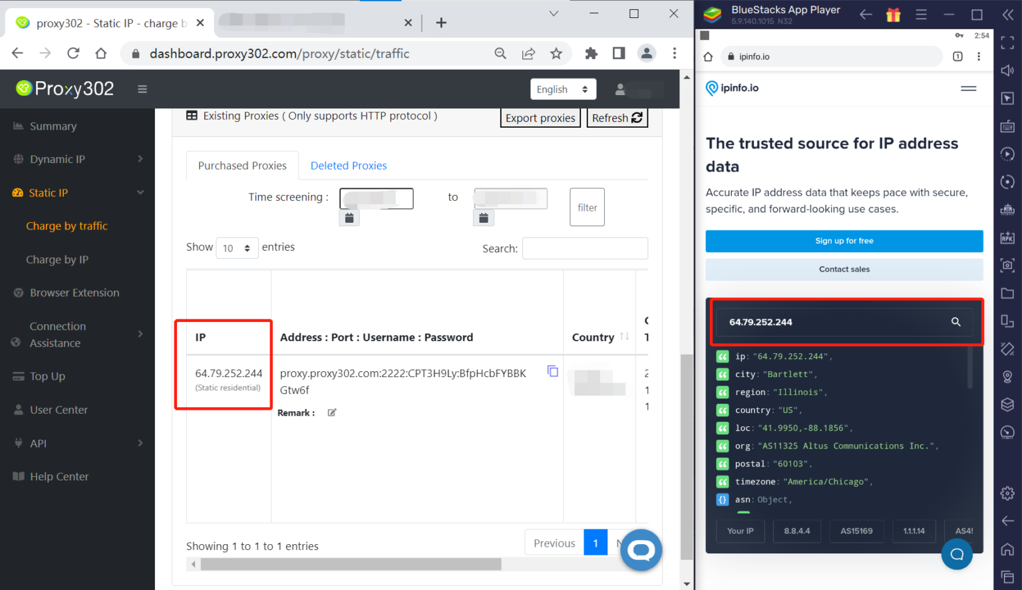The width and height of the screenshot is (1022, 590).
Task: Open the ipinfo.io hamburger menu
Action: pos(968,88)
